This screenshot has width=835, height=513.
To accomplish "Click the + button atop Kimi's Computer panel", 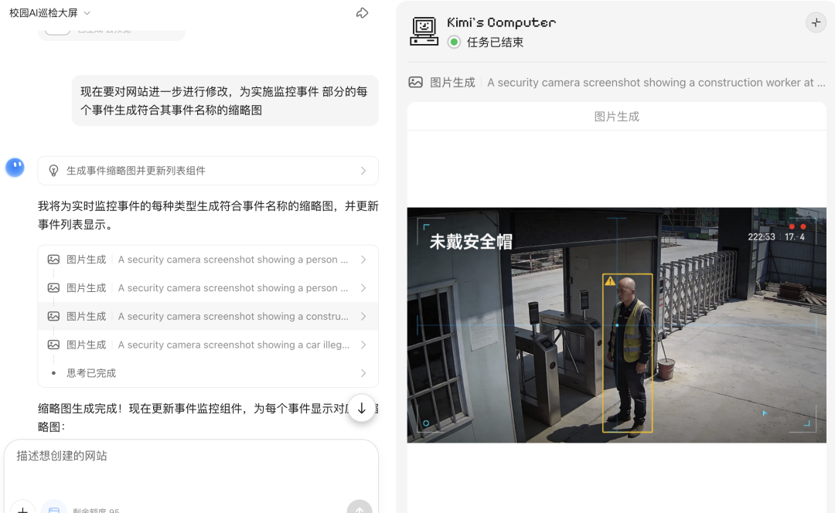I will tap(816, 22).
